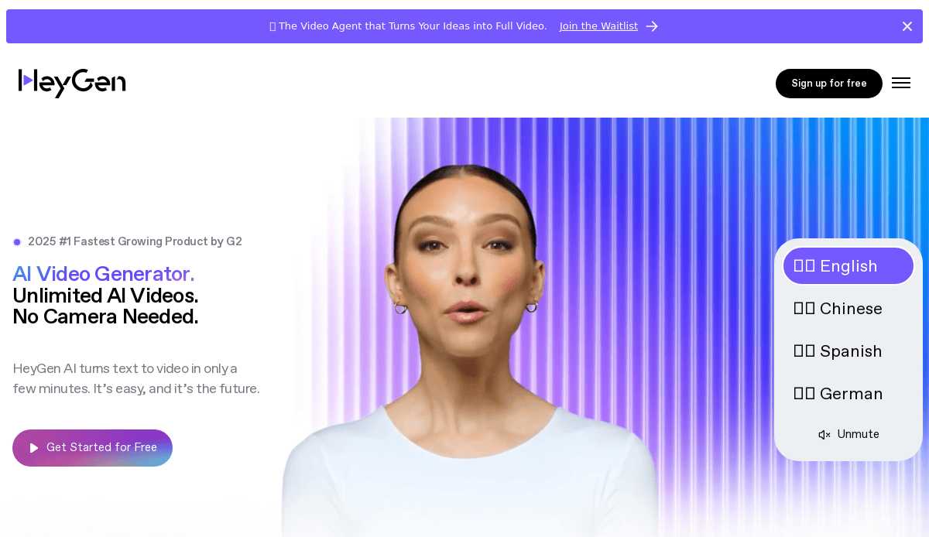929x537 pixels.
Task: Switch the avatar language to Spanish
Action: coord(848,351)
